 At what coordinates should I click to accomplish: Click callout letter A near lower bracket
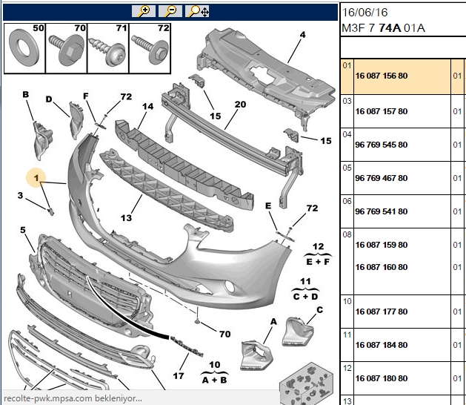point(273,321)
